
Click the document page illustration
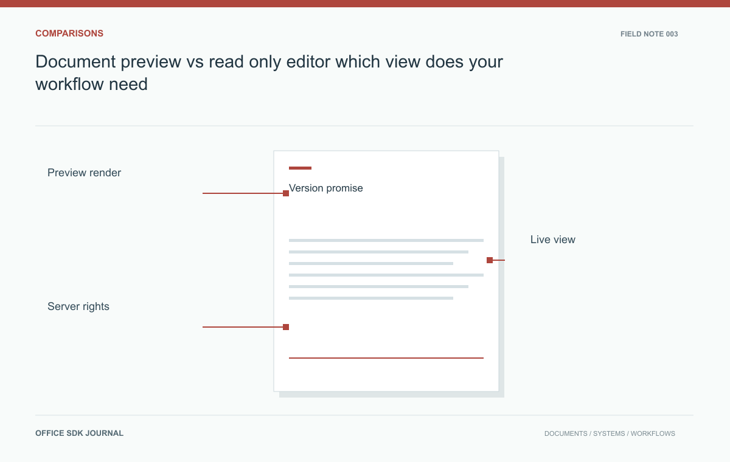(x=386, y=271)
